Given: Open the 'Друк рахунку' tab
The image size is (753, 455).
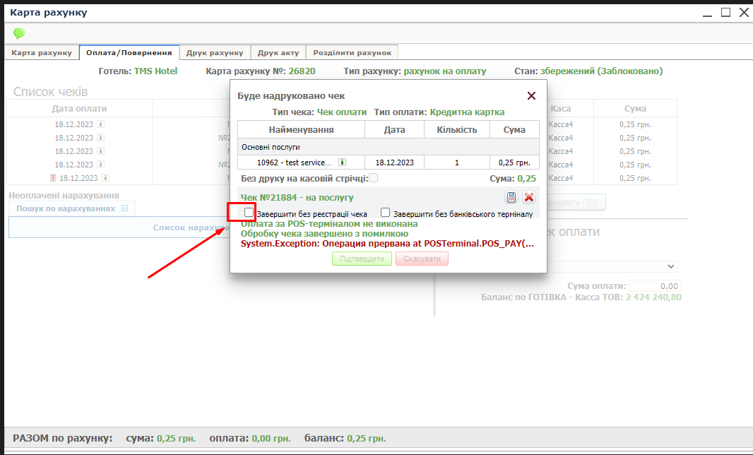Looking at the screenshot, I should [215, 53].
